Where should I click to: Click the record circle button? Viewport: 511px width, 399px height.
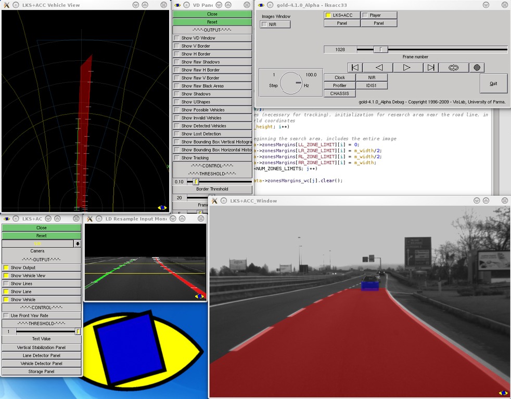click(x=476, y=68)
